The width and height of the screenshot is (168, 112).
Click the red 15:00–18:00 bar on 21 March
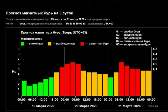point(138,82)
